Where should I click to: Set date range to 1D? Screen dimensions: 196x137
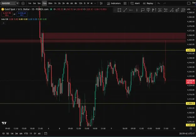[x=3, y=134]
